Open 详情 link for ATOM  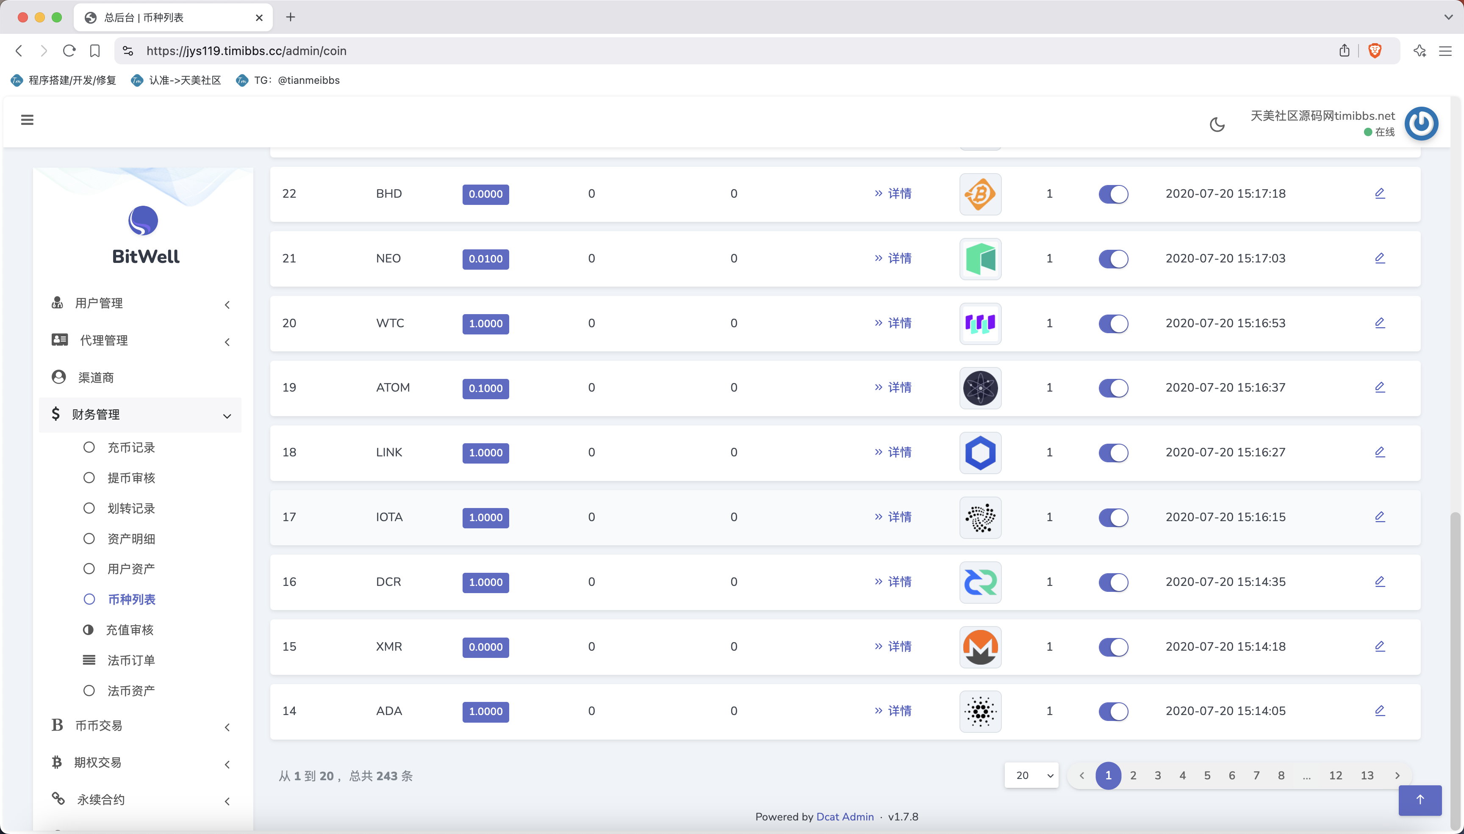pos(893,388)
